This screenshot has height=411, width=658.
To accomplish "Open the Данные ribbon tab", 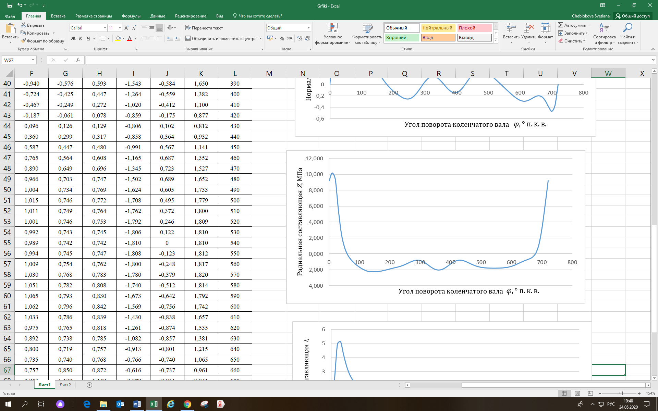I will (x=158, y=16).
